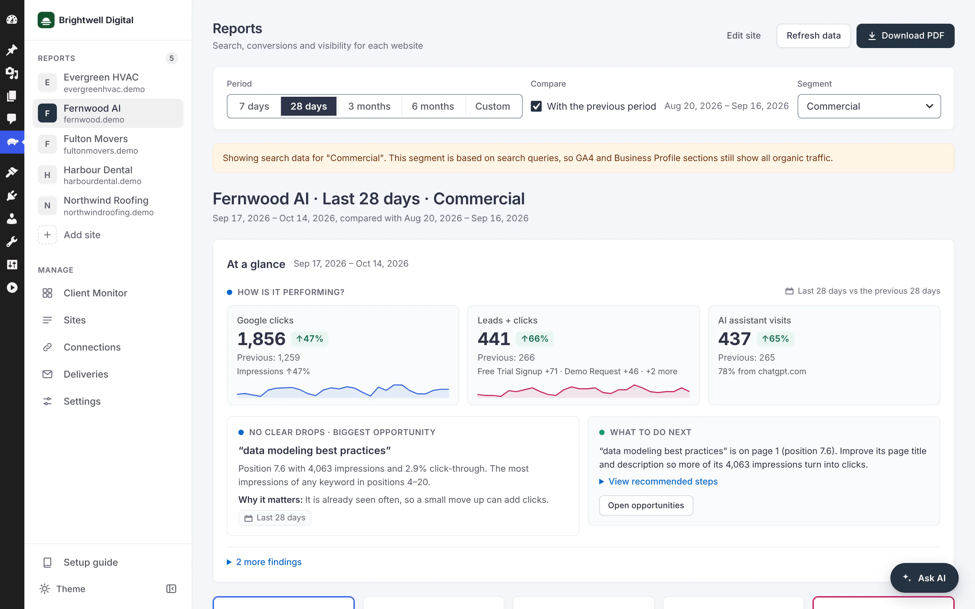Open the WordPress Dashboard gauge icon

(x=12, y=19)
